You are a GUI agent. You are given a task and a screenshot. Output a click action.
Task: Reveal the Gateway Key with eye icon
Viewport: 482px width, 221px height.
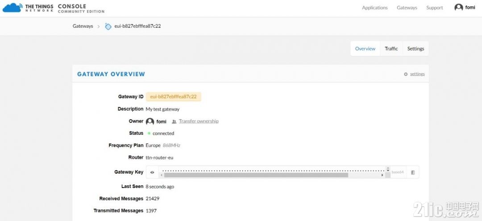(x=152, y=172)
